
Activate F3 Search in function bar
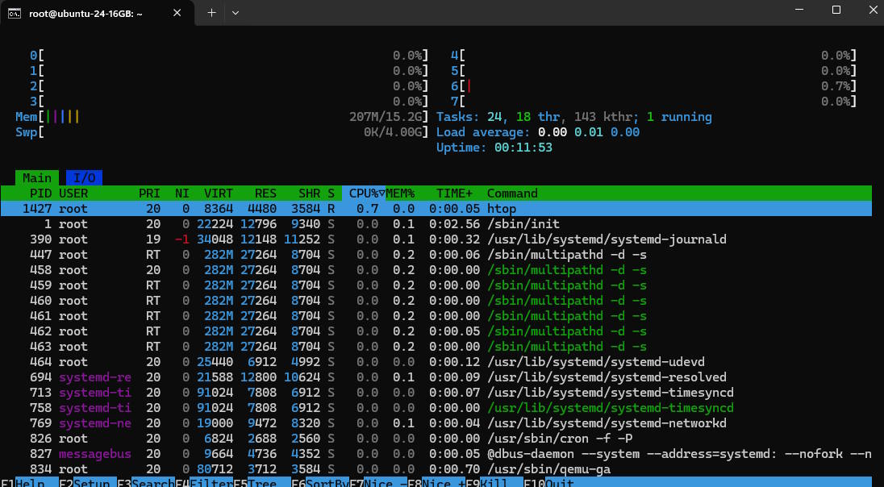pos(146,482)
